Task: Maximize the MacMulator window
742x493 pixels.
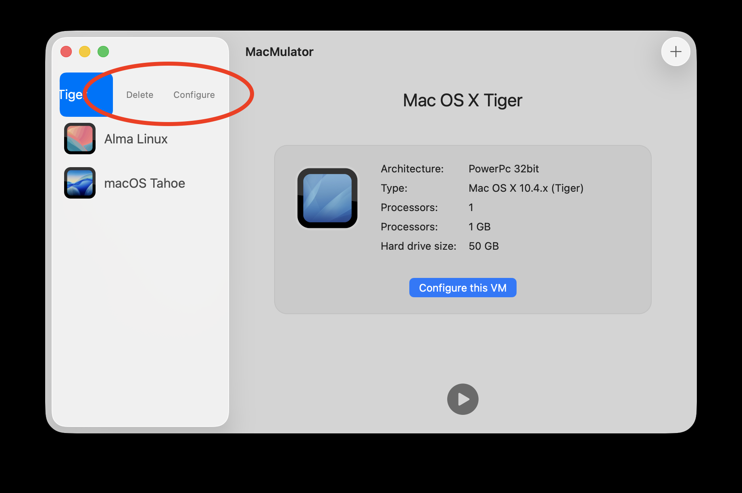Action: 103,52
